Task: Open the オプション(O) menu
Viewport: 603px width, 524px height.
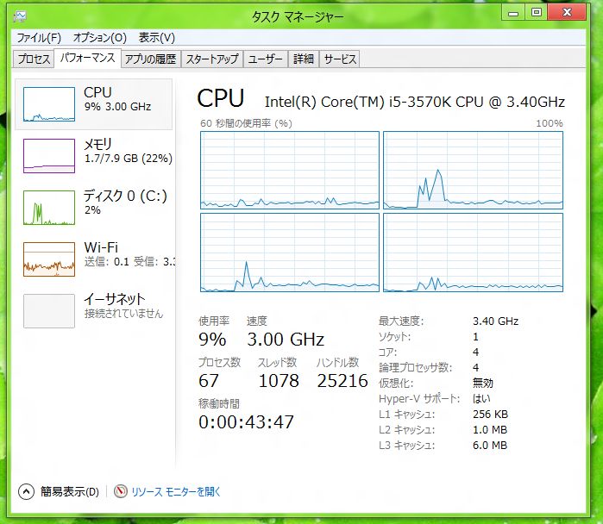Action: coord(99,38)
